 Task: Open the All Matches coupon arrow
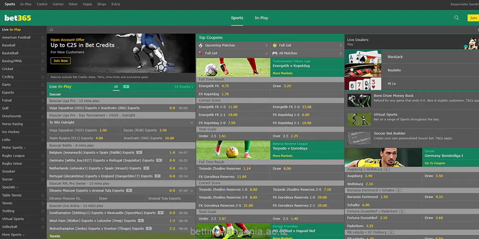click(x=341, y=54)
